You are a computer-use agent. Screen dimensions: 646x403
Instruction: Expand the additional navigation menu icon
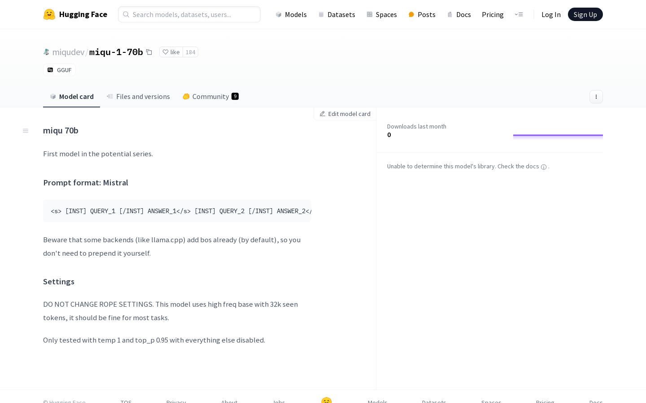(x=519, y=14)
